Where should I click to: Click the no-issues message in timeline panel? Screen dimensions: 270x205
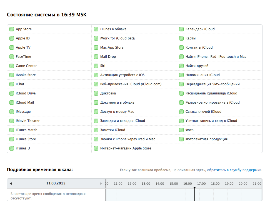48,196
